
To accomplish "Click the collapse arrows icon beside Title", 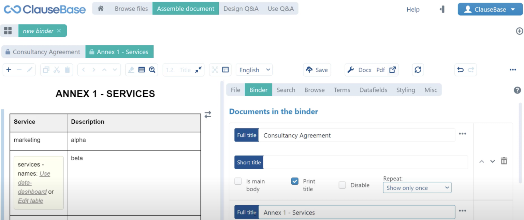I will (x=199, y=70).
